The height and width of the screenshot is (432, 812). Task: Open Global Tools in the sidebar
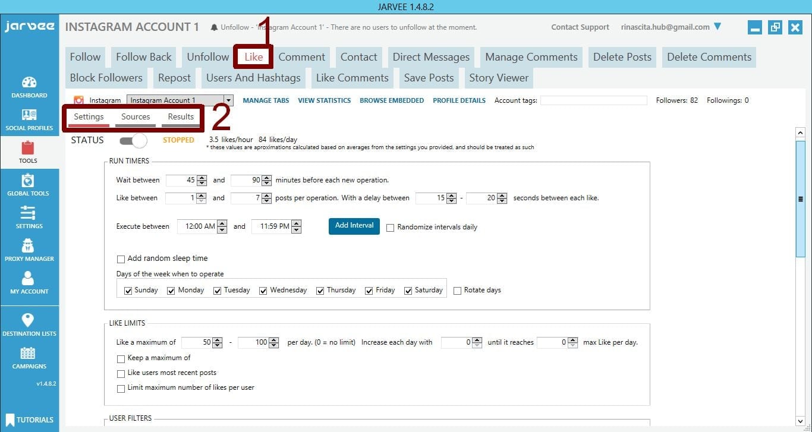pos(28,185)
